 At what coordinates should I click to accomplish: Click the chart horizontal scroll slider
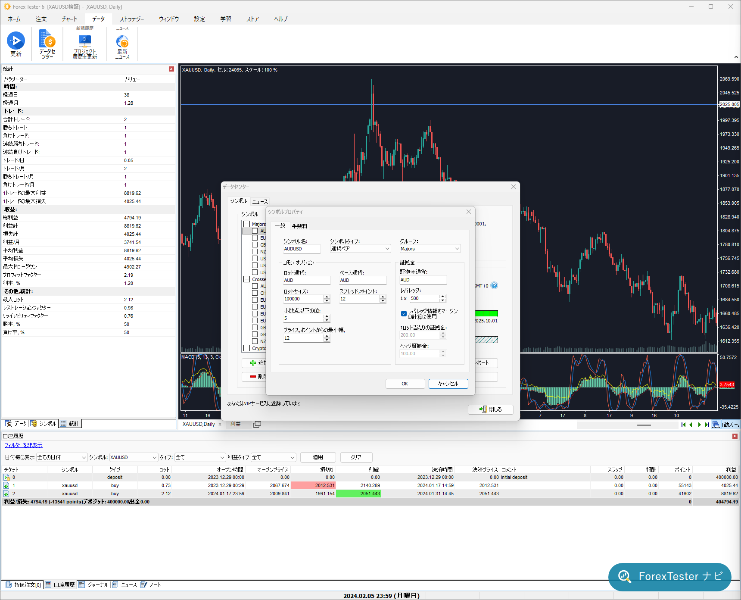pos(644,425)
